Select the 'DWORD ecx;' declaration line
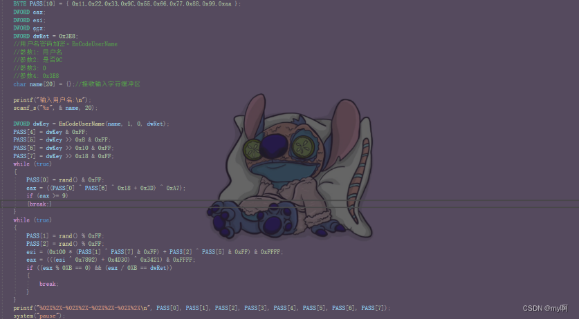 [29, 28]
